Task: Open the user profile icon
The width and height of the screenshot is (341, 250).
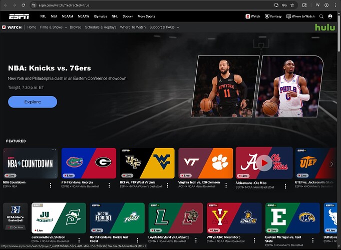Action: click(x=330, y=16)
